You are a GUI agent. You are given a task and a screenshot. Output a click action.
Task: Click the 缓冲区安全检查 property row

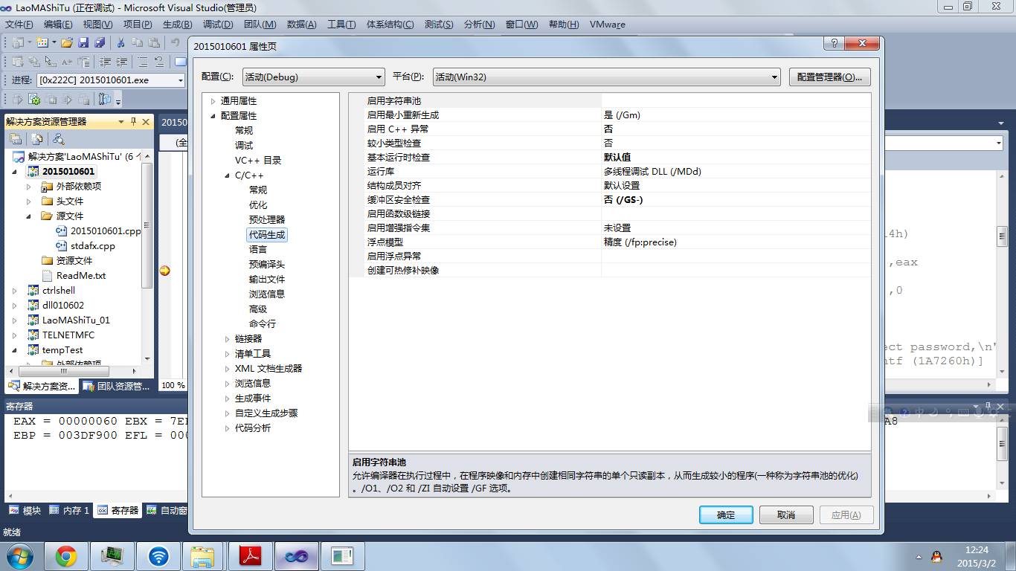tap(610, 200)
